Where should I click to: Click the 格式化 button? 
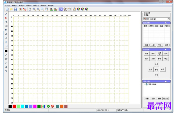point(166,99)
